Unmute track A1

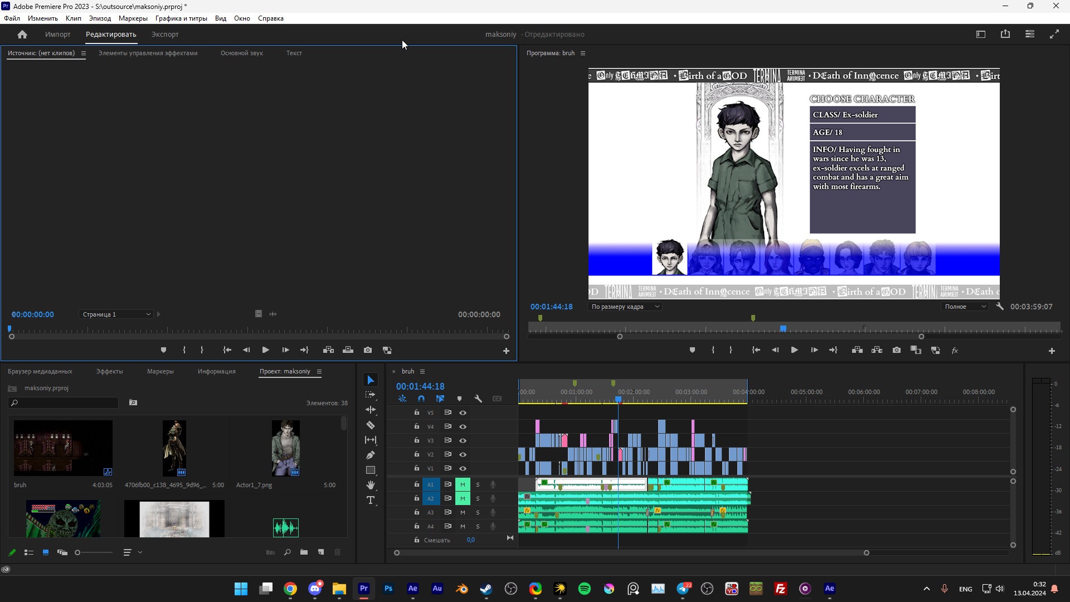[463, 484]
